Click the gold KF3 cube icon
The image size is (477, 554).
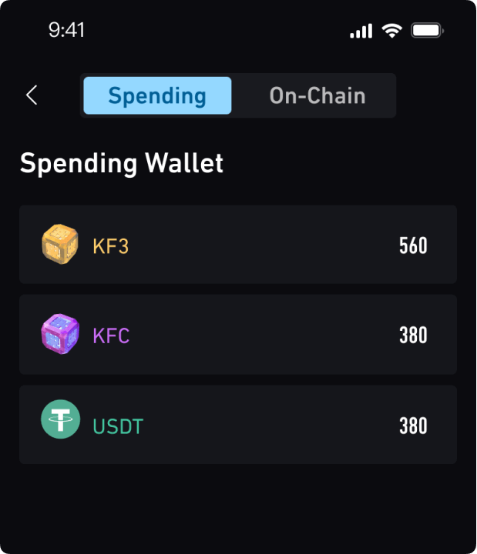pyautogui.click(x=60, y=245)
